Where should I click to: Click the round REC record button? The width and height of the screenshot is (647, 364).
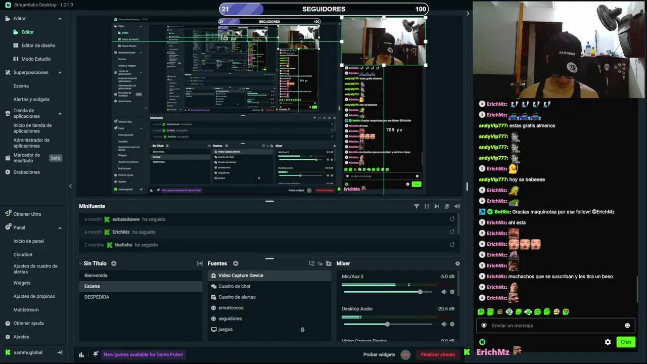pos(405,354)
